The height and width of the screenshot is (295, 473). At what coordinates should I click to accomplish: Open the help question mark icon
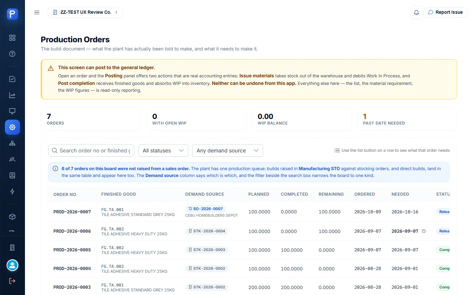tap(12, 54)
